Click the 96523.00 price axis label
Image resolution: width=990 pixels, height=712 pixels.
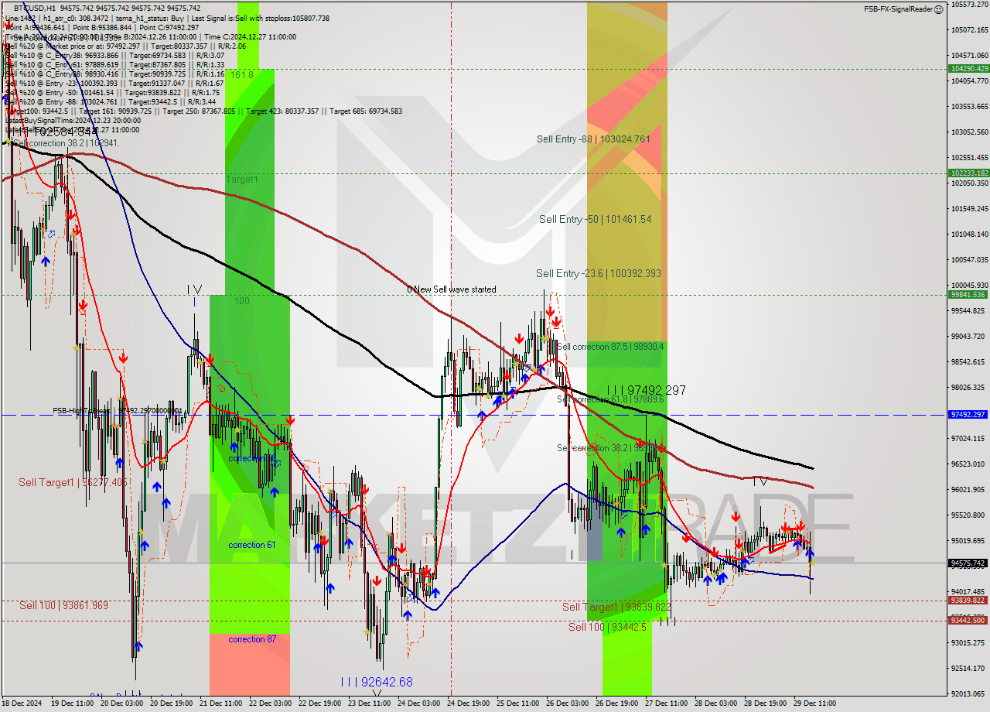[968, 464]
